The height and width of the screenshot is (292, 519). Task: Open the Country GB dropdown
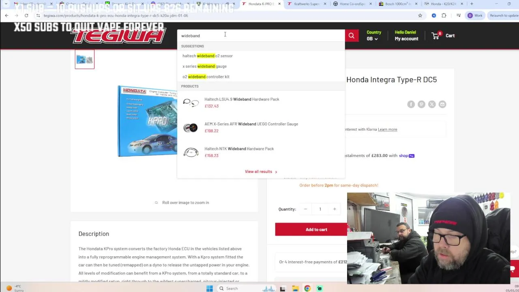(x=373, y=36)
